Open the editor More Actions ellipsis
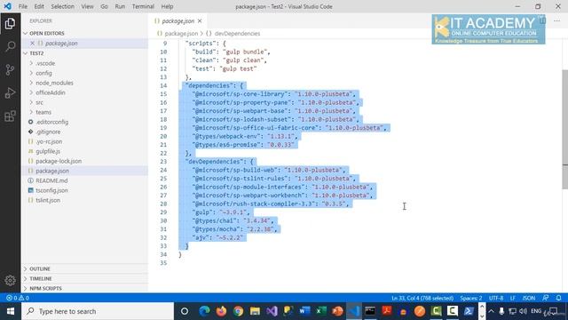 (x=556, y=21)
